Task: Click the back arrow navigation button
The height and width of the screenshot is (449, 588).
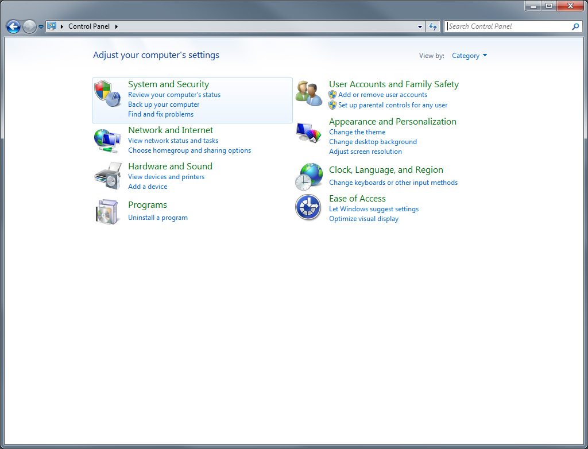Action: click(x=14, y=26)
